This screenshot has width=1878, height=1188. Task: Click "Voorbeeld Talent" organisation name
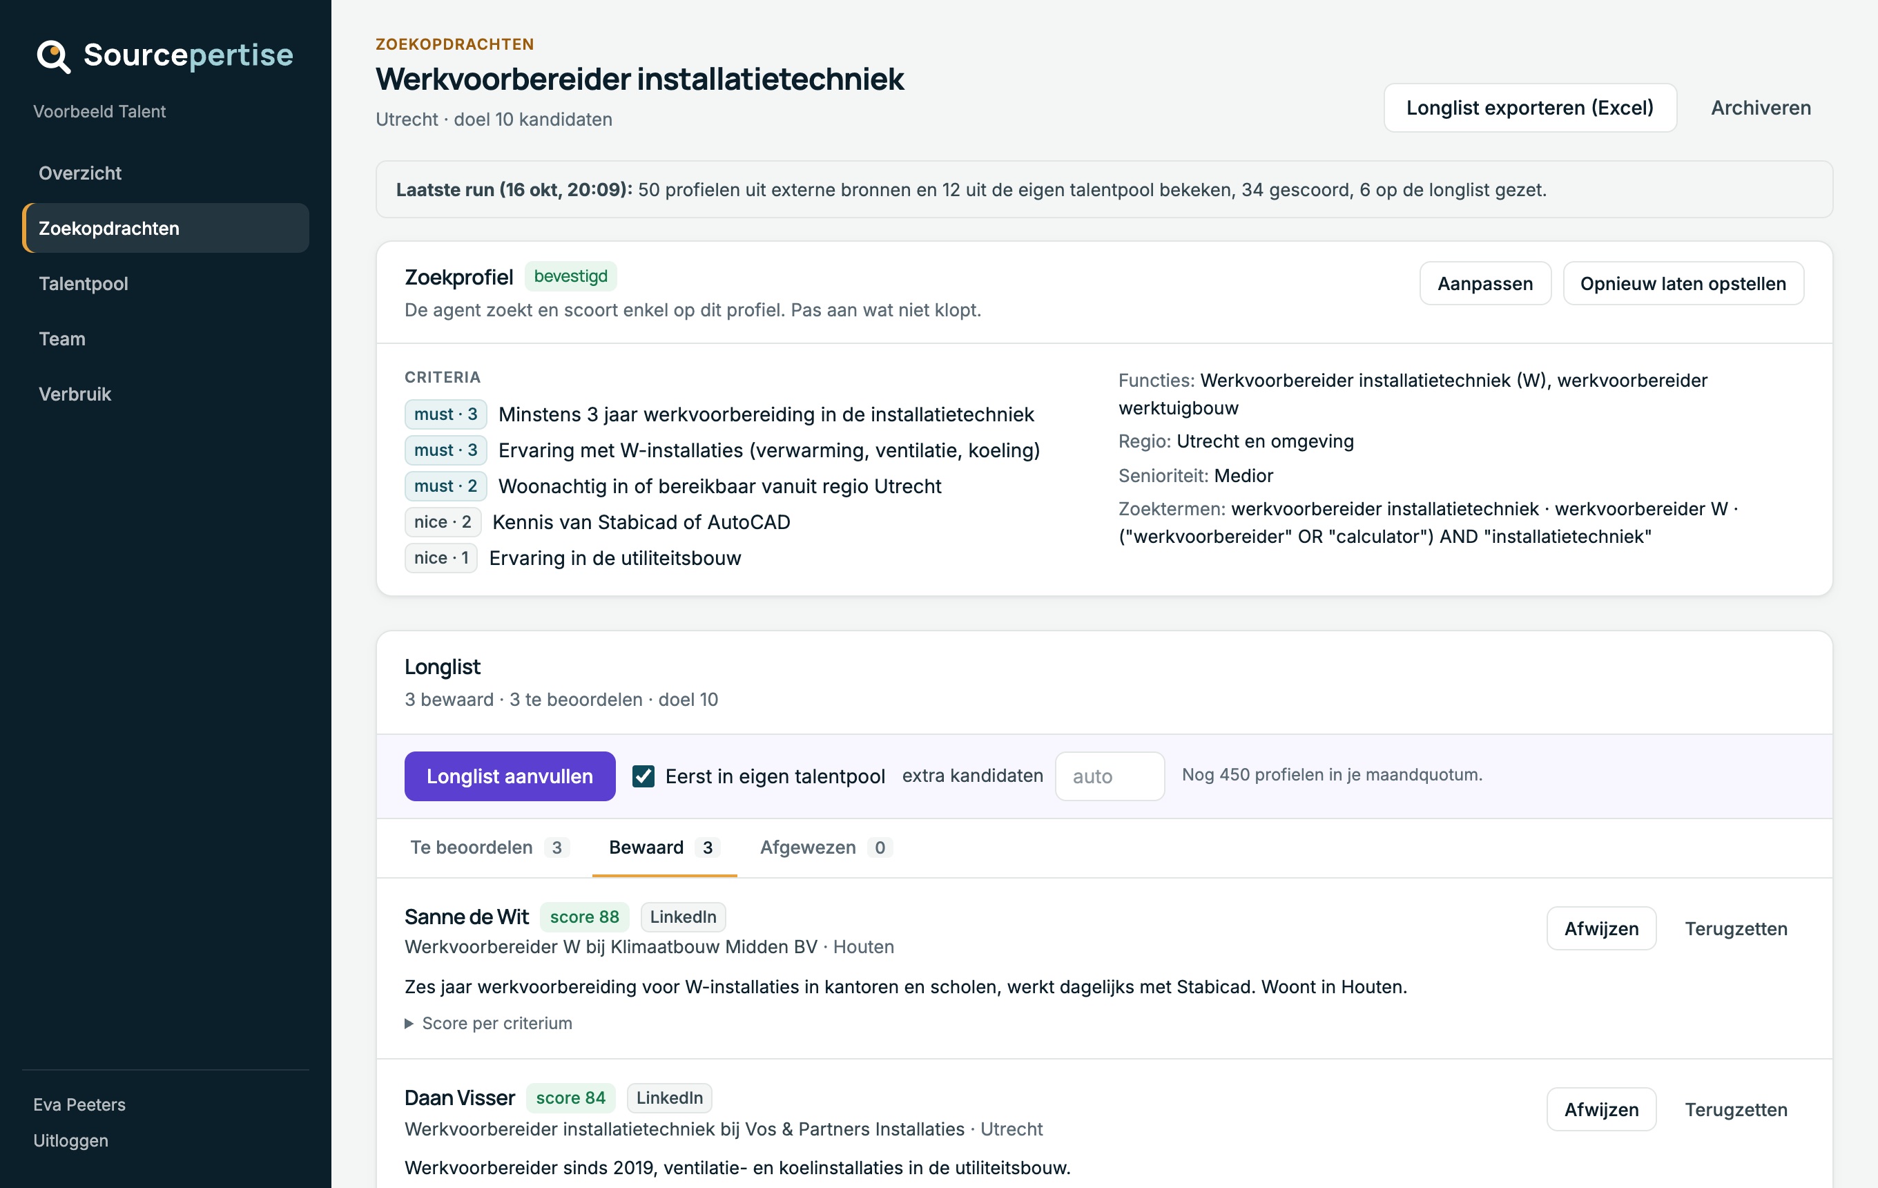99,111
